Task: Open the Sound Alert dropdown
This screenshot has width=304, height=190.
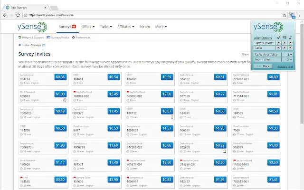Action: pyautogui.click(x=289, y=59)
